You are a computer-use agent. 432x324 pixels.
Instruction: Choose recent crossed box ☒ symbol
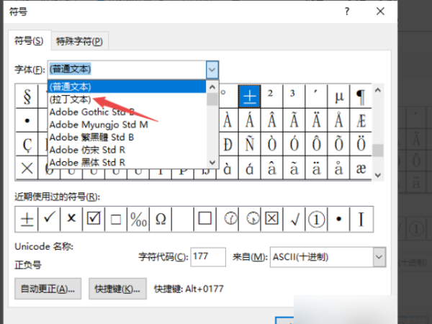pos(271,219)
